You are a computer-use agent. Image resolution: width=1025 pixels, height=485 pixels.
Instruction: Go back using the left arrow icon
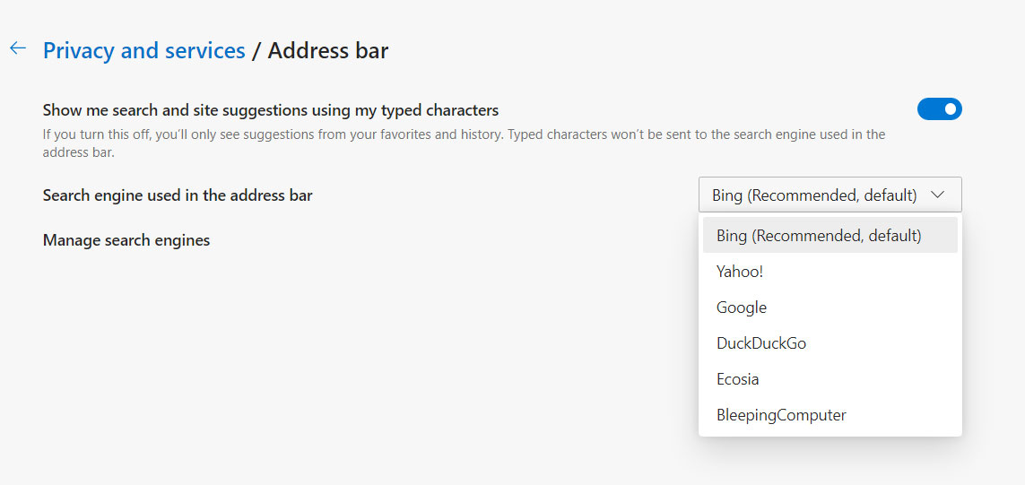[18, 48]
